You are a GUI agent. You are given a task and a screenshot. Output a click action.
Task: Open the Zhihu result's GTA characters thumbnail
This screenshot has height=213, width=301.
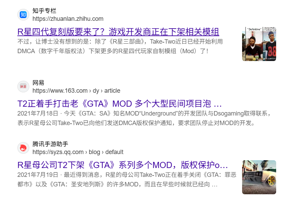(x=259, y=44)
